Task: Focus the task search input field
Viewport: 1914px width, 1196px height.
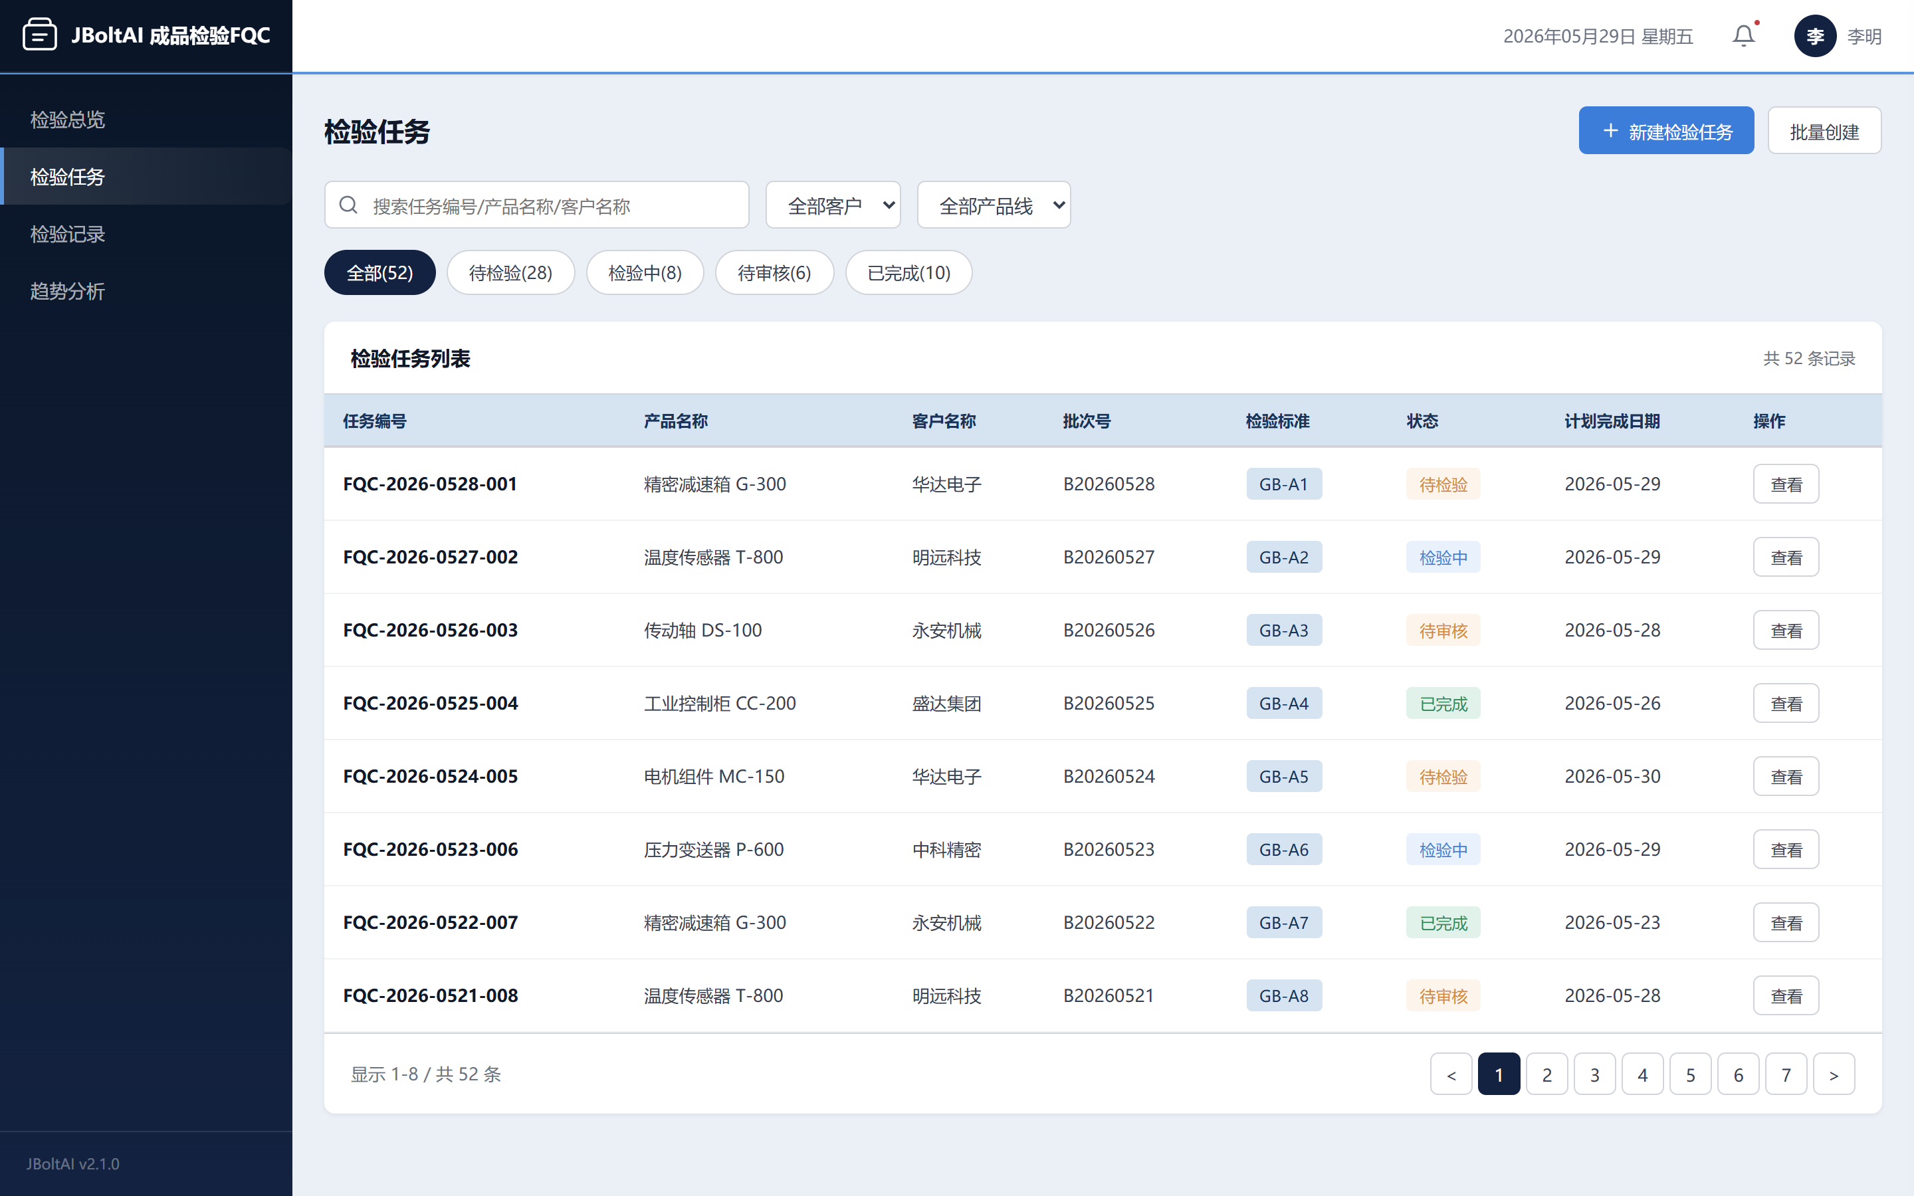Action: click(x=536, y=206)
